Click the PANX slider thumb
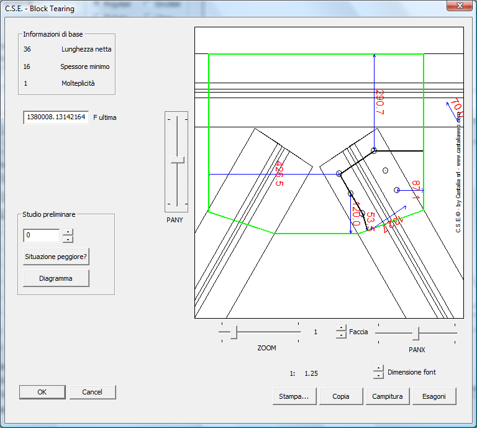 pyautogui.click(x=416, y=334)
